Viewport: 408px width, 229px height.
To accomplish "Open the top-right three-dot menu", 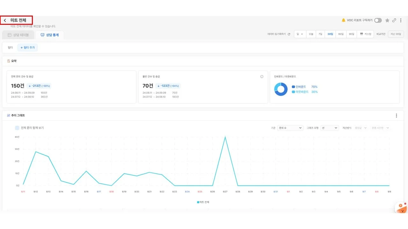I will (401, 20).
